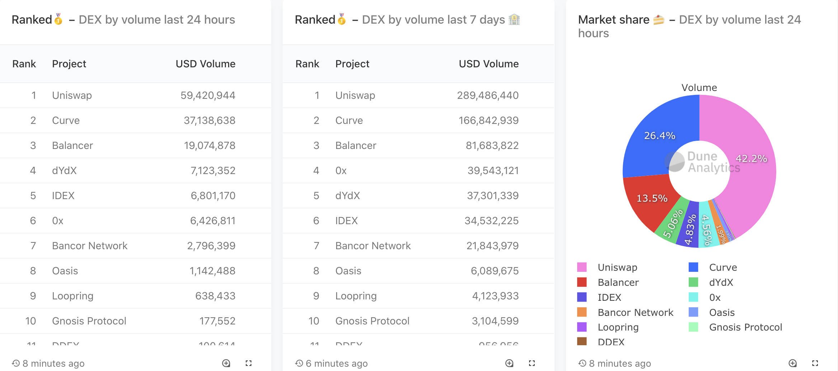Click the refresh clock icon in 7 days ranked panel
The width and height of the screenshot is (838, 371).
[299, 363]
